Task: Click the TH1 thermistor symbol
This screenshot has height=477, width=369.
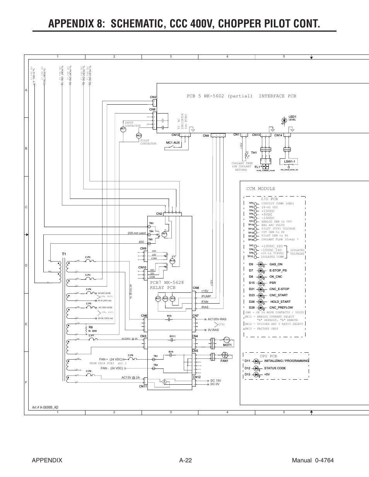Action: coord(246,154)
